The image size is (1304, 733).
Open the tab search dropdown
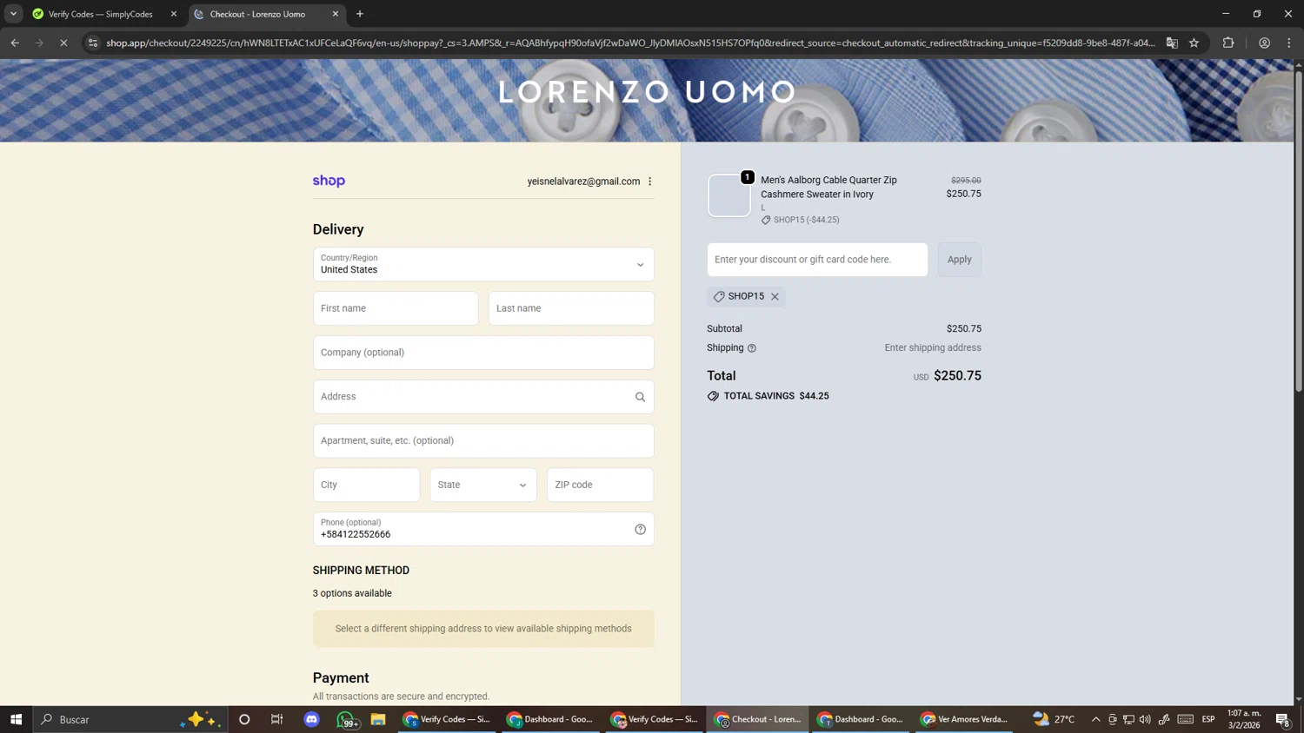tap(13, 14)
